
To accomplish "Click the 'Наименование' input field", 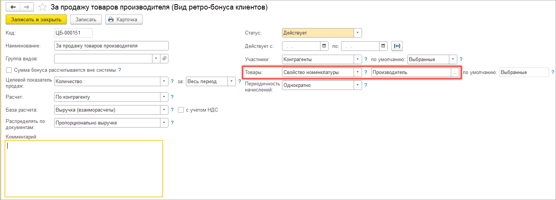I will click(111, 46).
